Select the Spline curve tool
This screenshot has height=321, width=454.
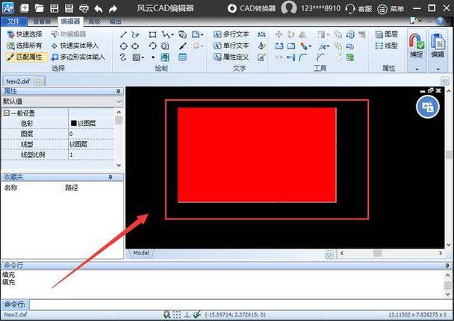[x=123, y=57]
